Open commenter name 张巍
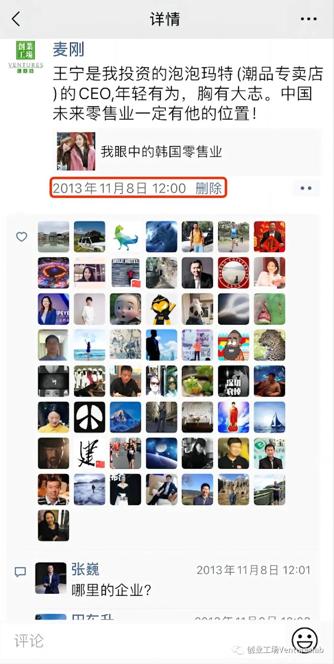Viewport: 334px width, 664px height. (x=85, y=570)
